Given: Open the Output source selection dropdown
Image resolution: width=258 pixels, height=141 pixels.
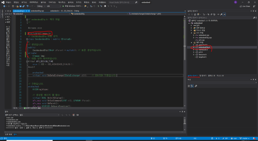Looking at the screenshot, I should (x=39, y=115).
